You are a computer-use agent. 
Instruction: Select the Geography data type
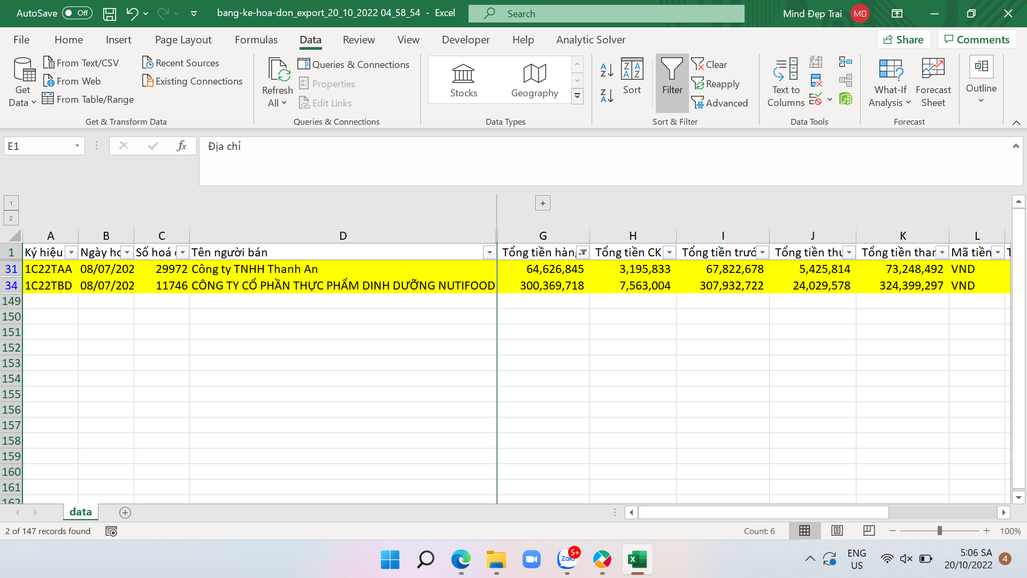[534, 80]
